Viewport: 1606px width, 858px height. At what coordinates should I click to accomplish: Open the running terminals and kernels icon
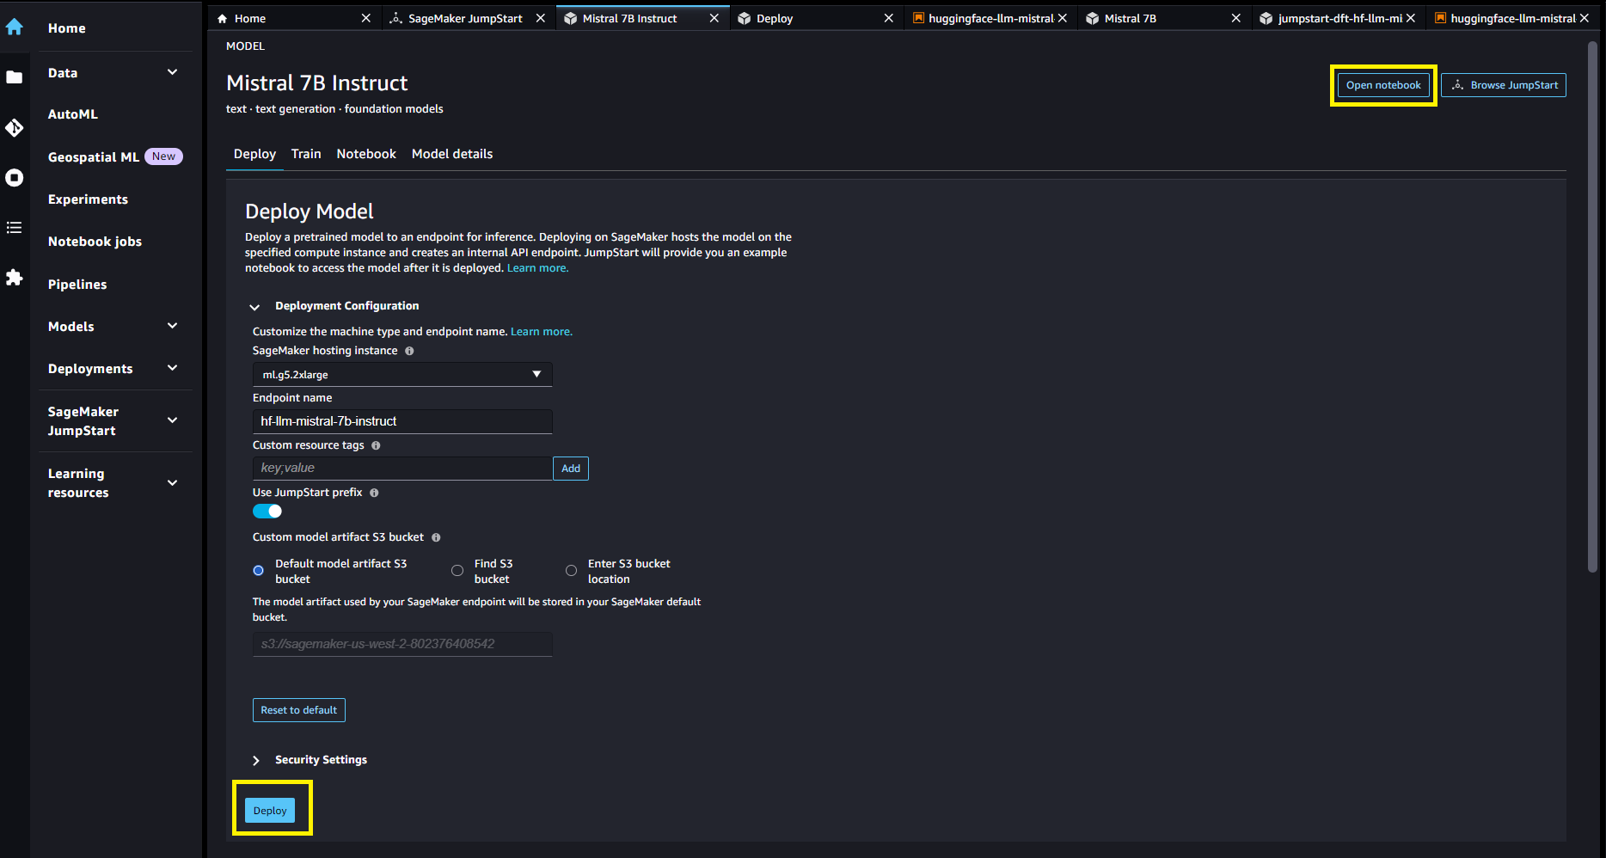(x=15, y=178)
